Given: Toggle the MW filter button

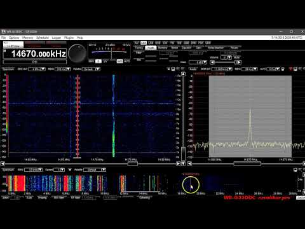Looking at the screenshot, I should coord(59,198).
